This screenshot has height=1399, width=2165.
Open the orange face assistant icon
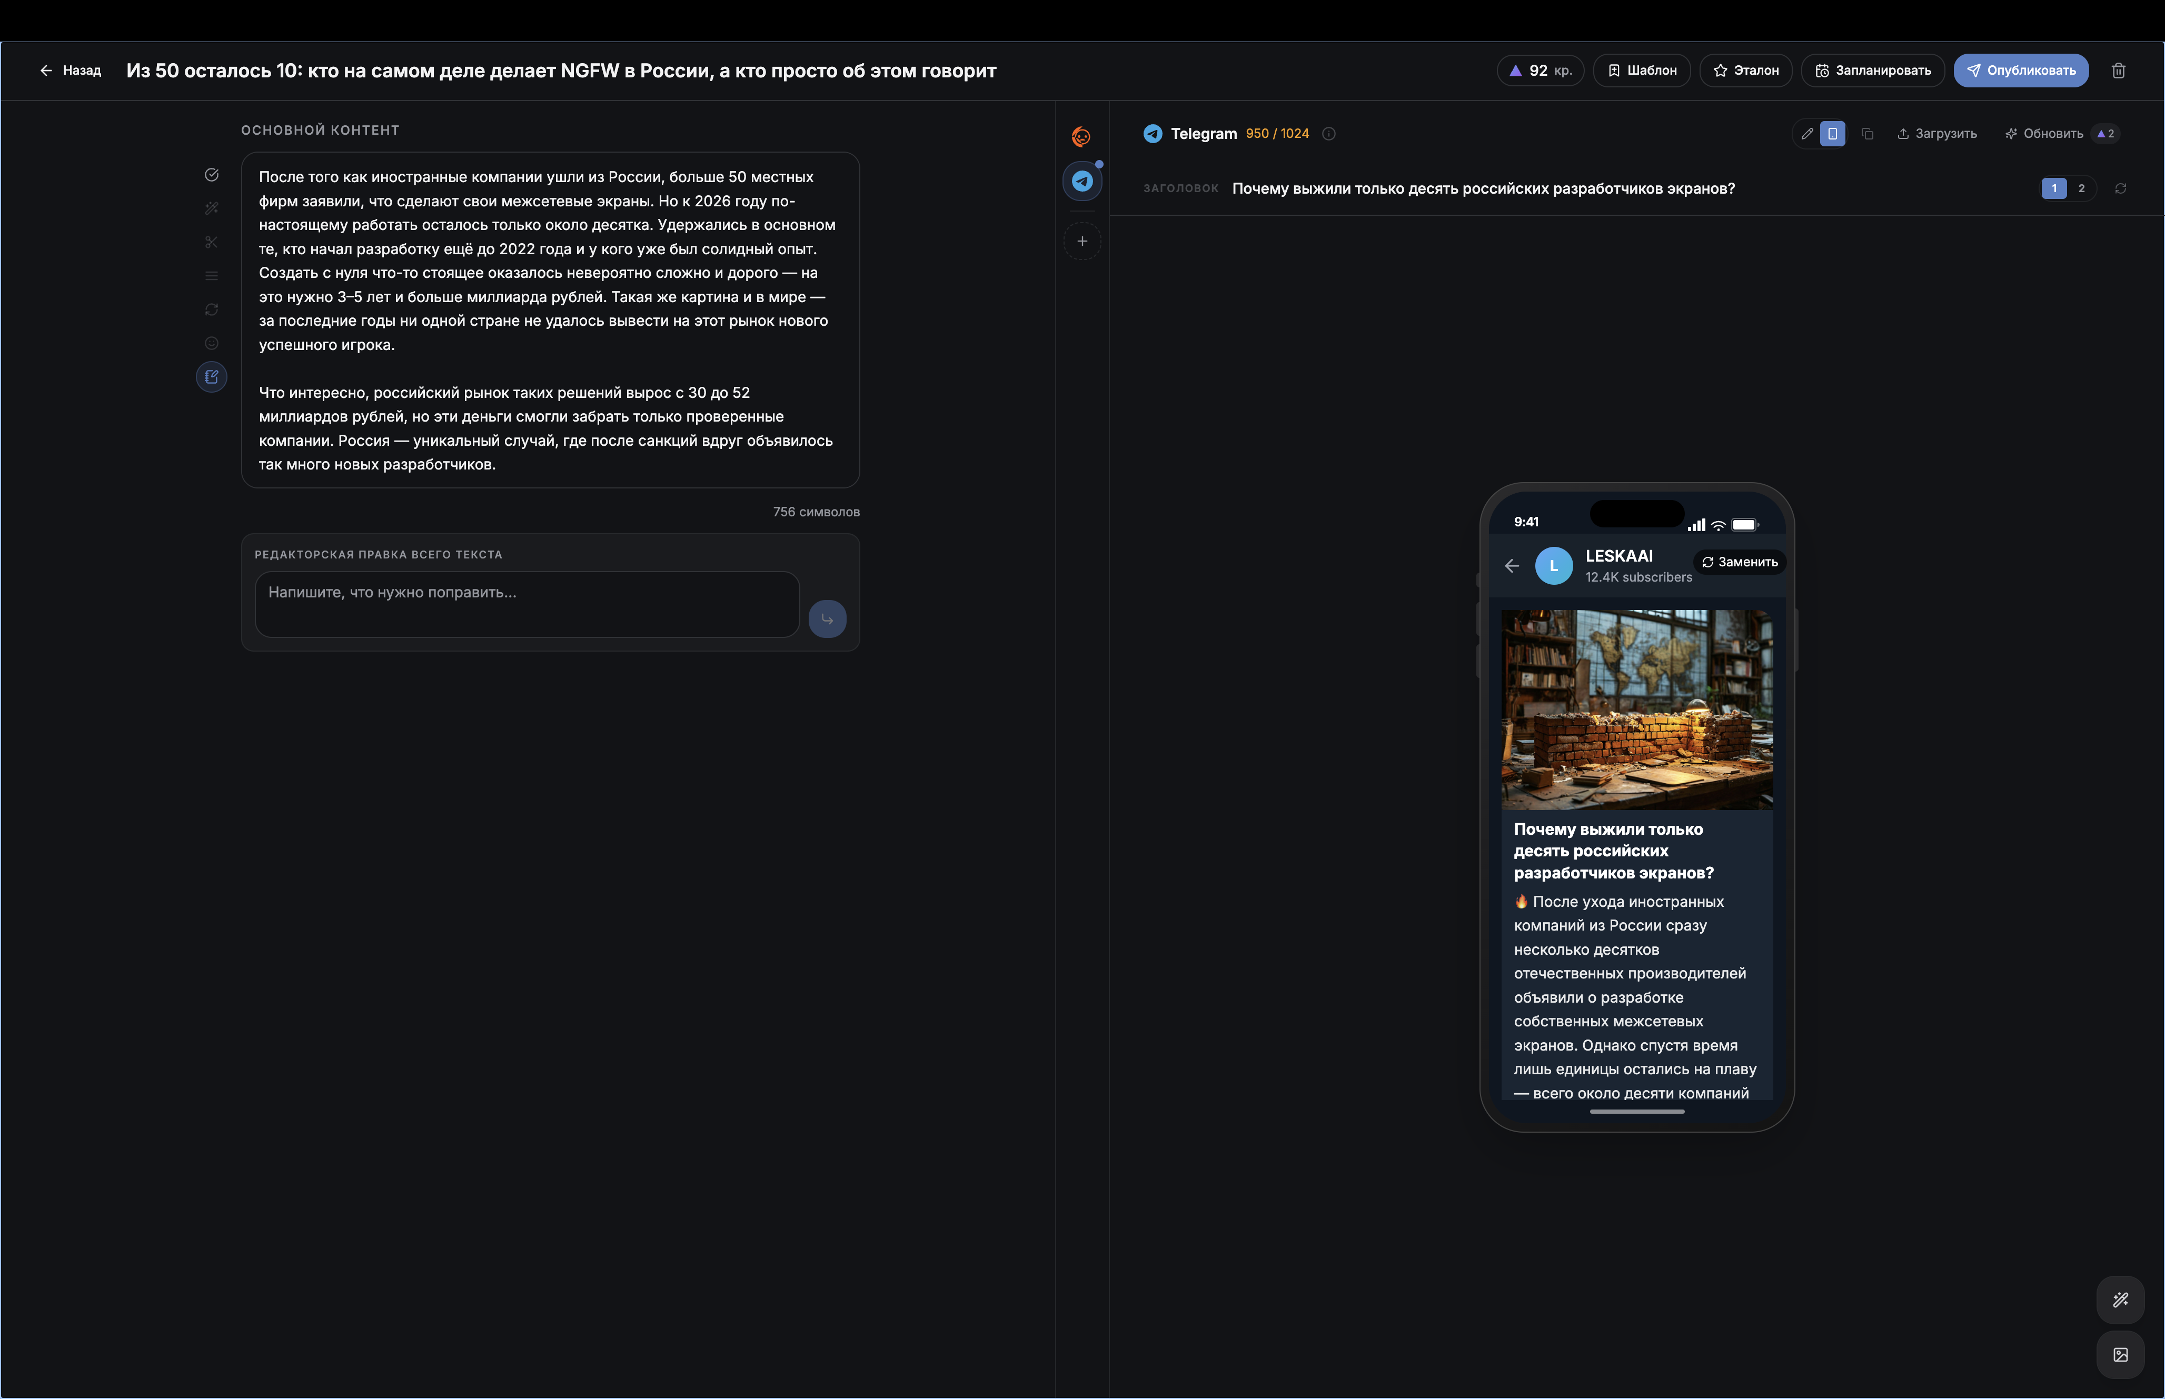pos(1081,137)
